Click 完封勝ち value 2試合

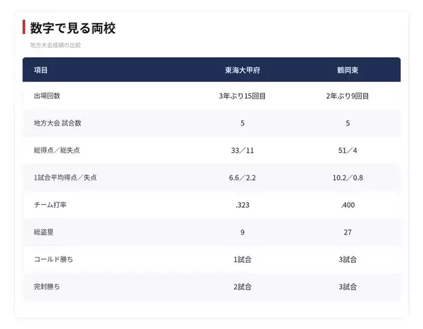click(x=243, y=287)
